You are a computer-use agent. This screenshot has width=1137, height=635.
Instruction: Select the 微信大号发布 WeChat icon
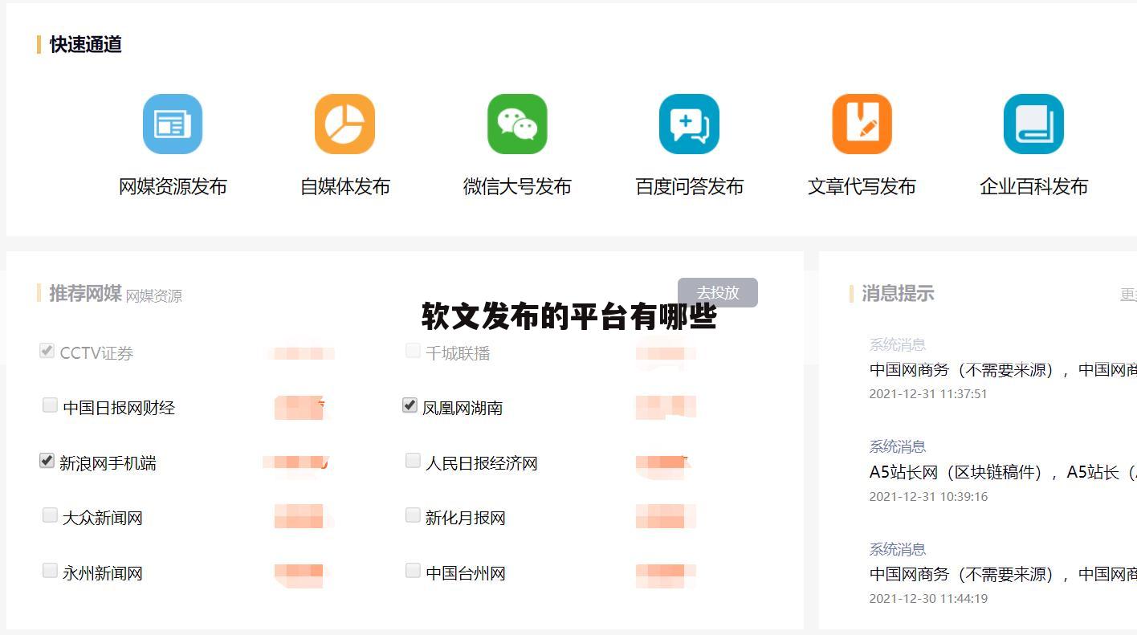pos(517,124)
